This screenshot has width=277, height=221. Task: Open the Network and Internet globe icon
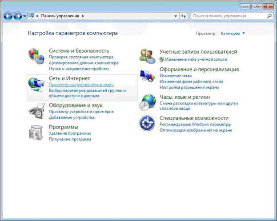[36, 85]
